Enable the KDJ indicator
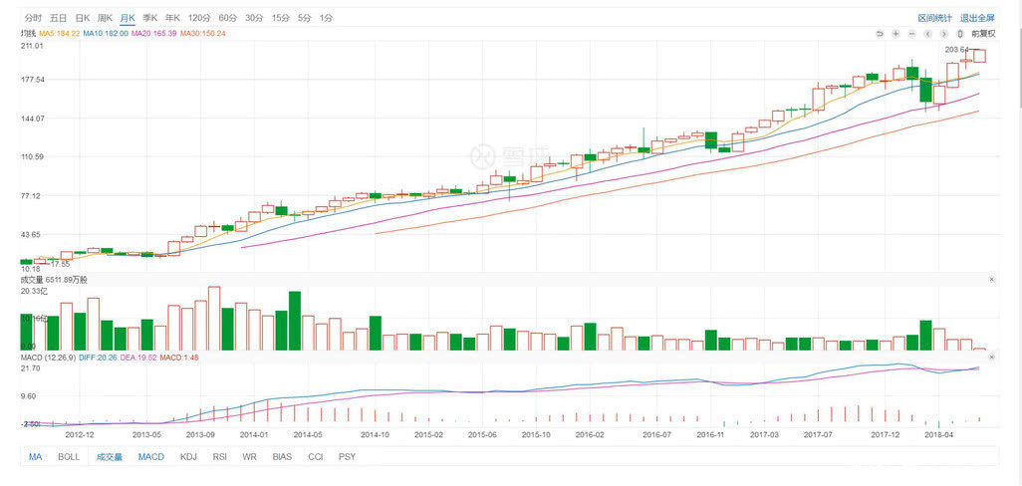The height and width of the screenshot is (486, 1022). tap(188, 457)
